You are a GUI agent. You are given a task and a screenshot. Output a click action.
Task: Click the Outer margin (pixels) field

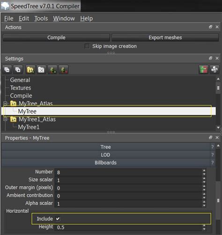[128, 188]
